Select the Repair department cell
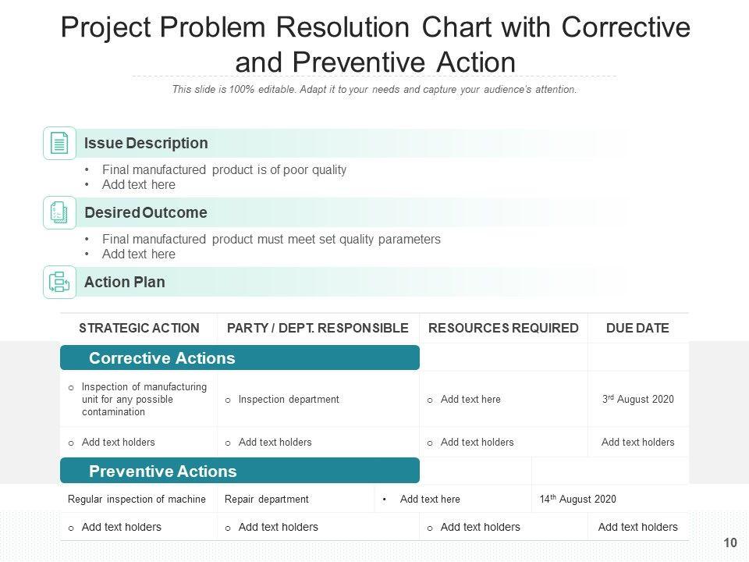The image size is (749, 562). tap(267, 500)
